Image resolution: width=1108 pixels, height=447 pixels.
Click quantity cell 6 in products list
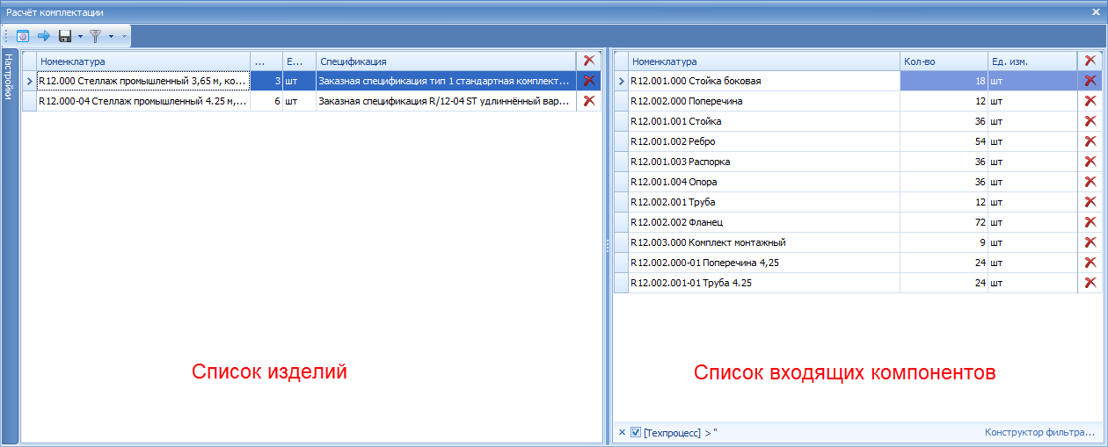coord(266,101)
